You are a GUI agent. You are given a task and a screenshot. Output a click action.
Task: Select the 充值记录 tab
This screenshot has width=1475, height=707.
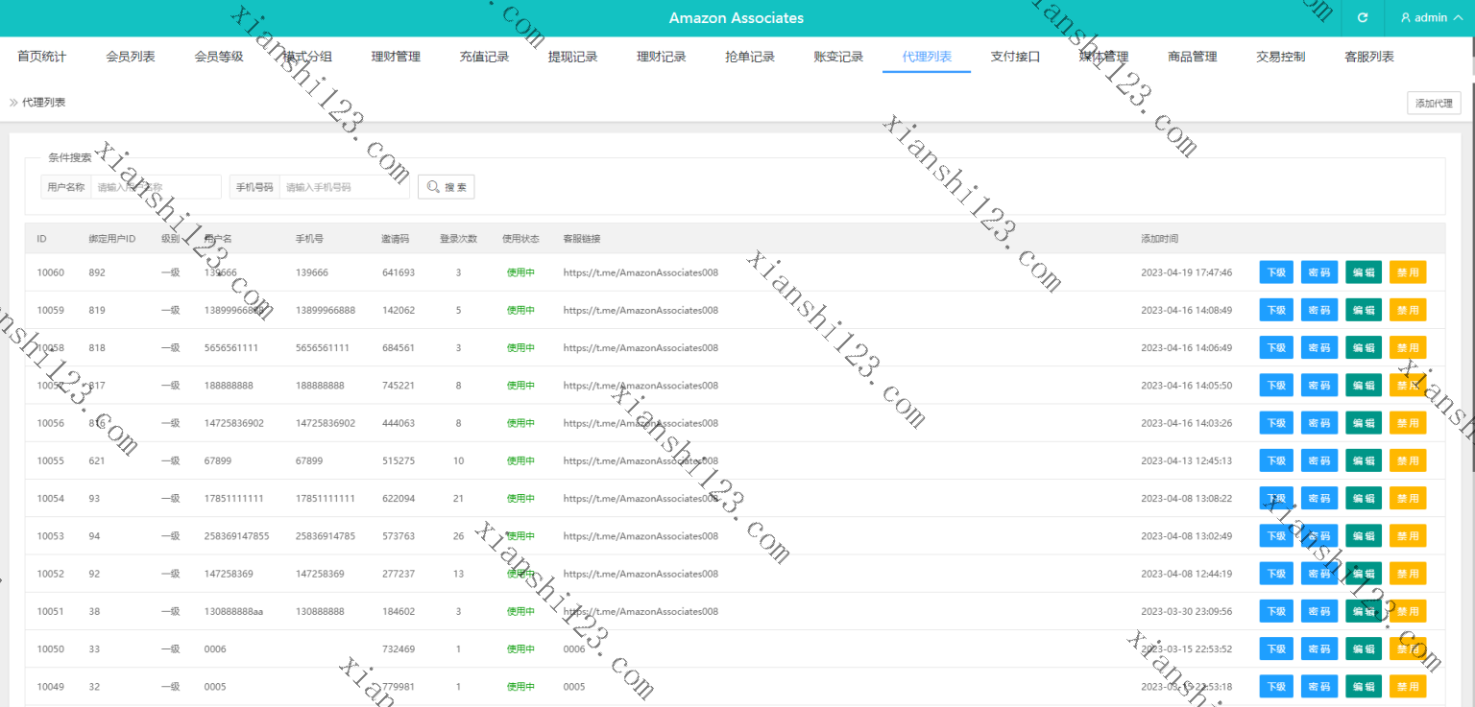point(484,57)
